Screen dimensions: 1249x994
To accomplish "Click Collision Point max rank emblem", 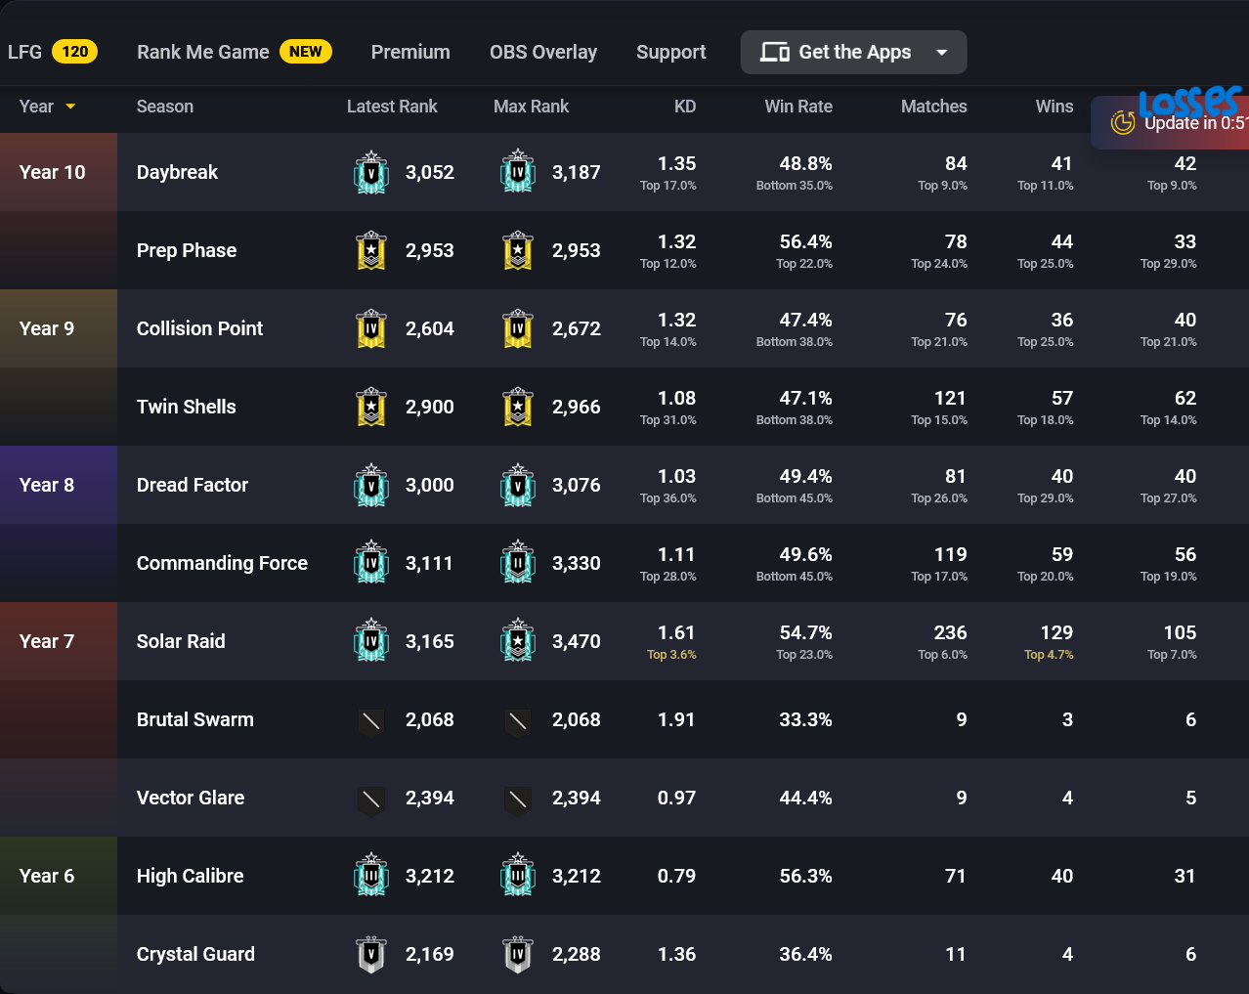I will click(x=518, y=328).
